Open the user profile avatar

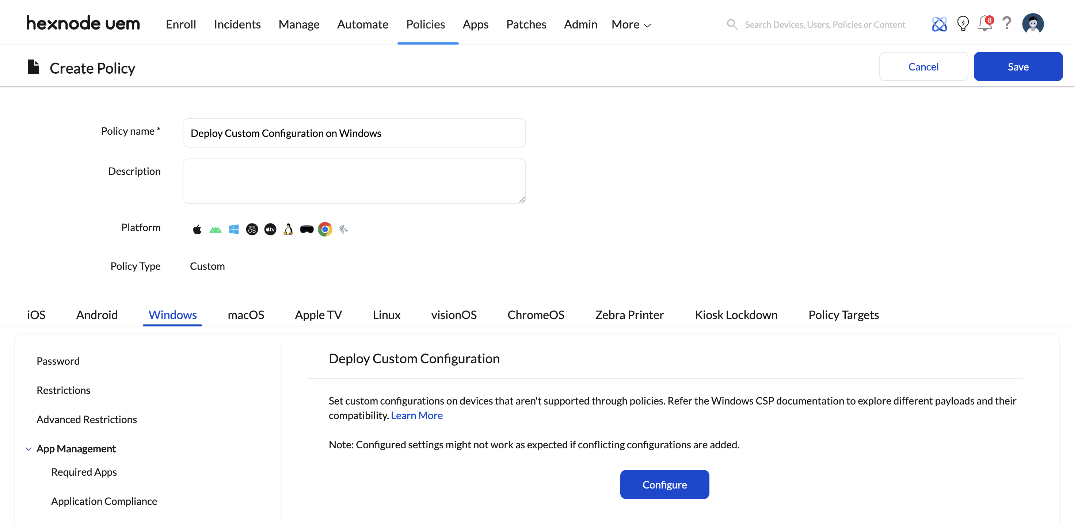click(x=1033, y=23)
